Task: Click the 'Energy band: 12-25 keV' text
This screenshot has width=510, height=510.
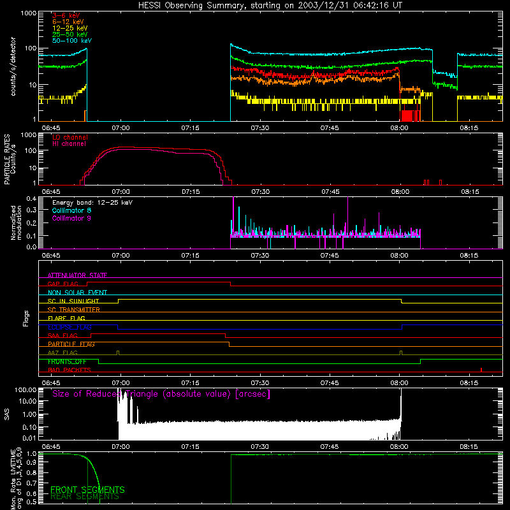Action: pos(92,203)
